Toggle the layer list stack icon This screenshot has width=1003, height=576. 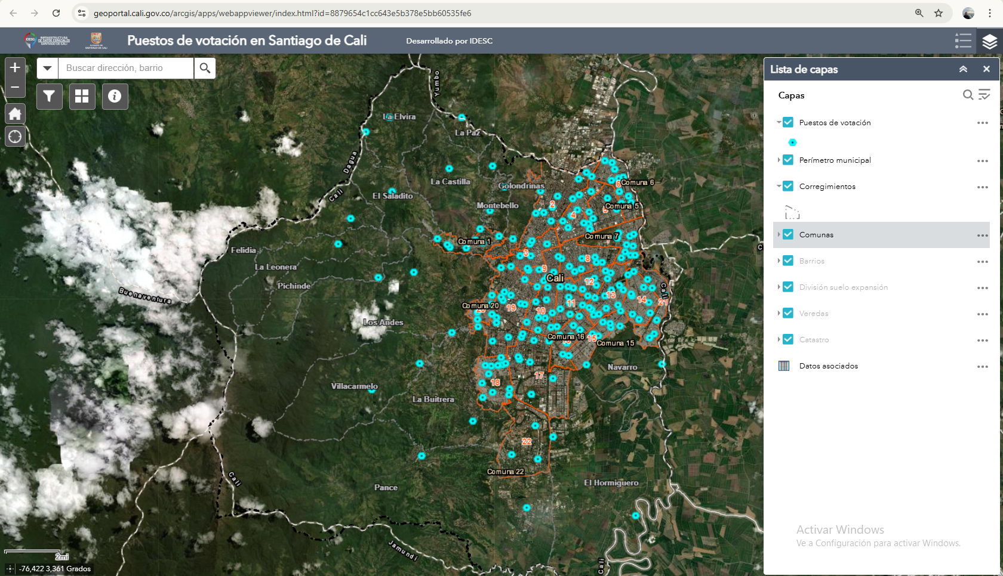click(989, 41)
